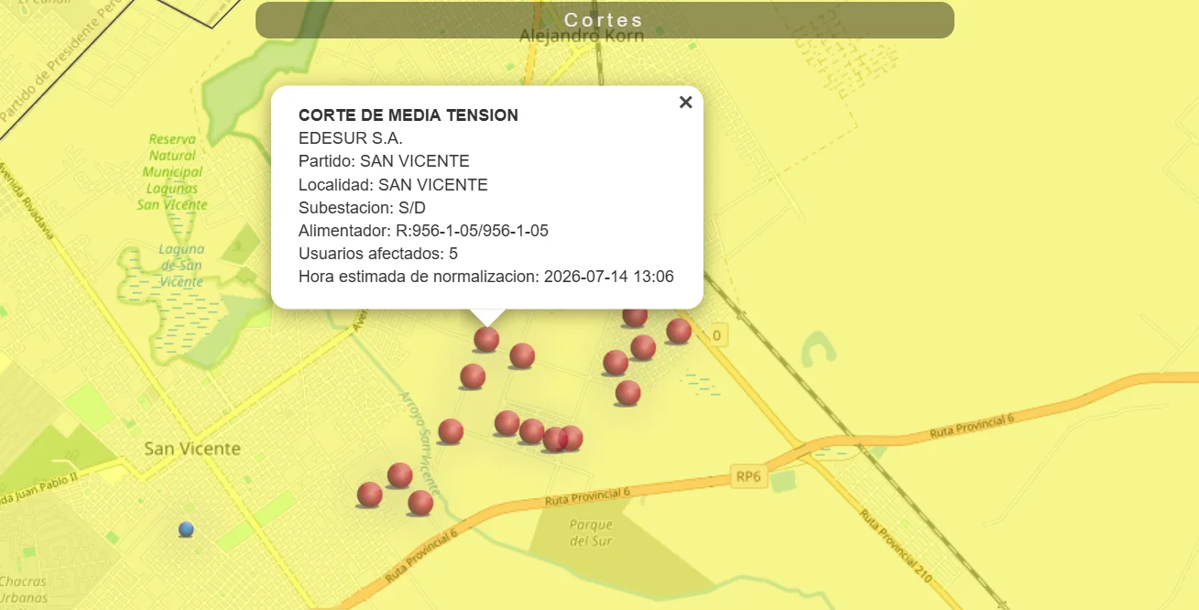
Task: Click the Laguna de San Vicente label
Action: coord(181,266)
